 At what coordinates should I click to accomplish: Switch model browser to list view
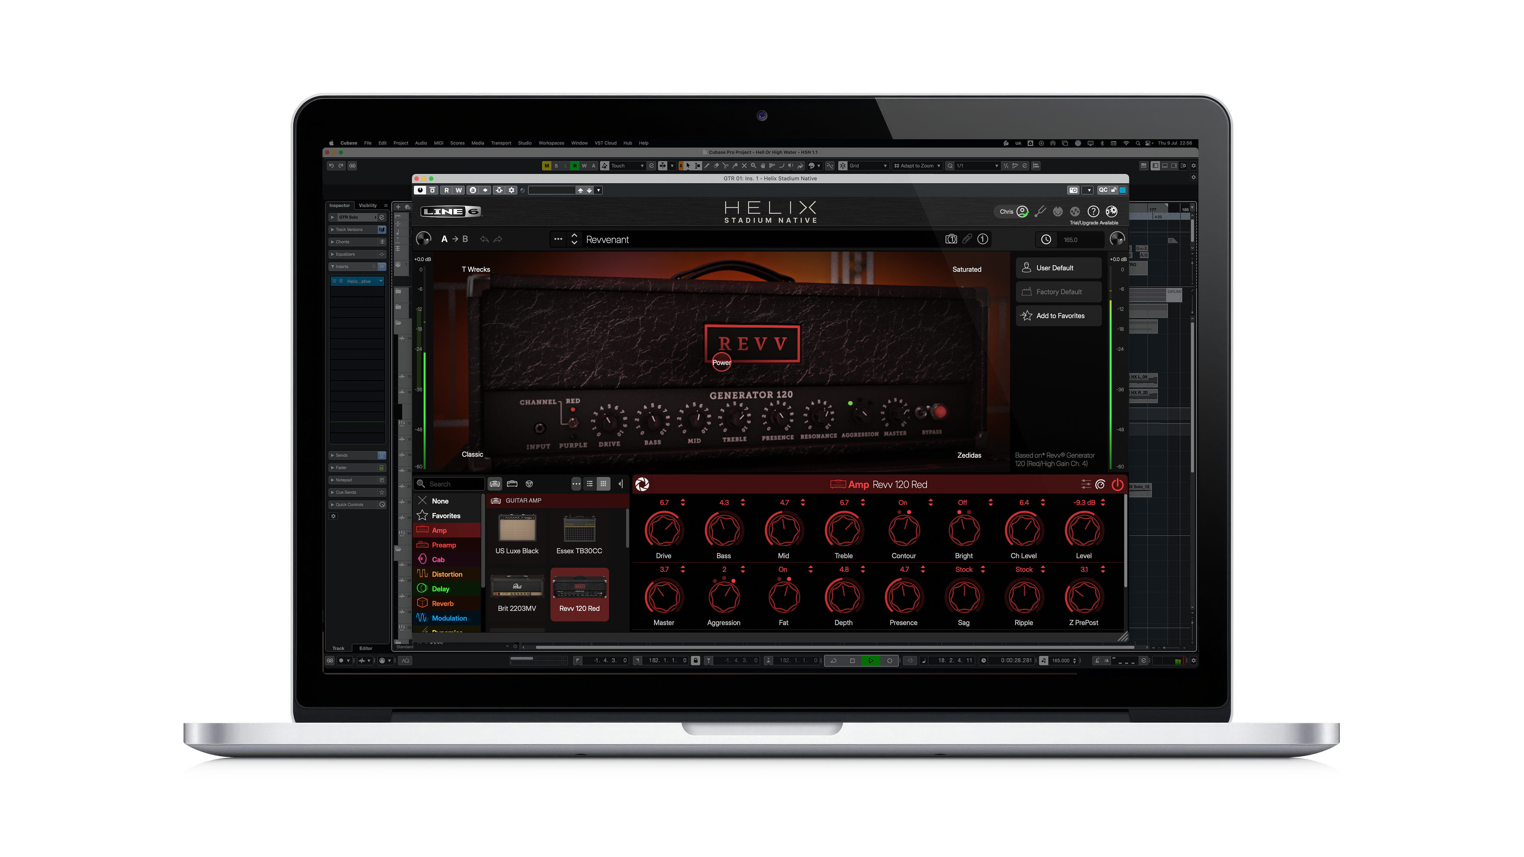589,484
